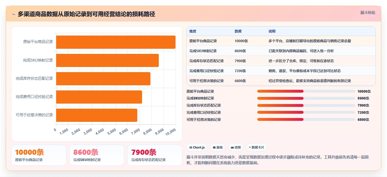Click the 可用于经营决策的记录 progress bar

click(x=306, y=120)
